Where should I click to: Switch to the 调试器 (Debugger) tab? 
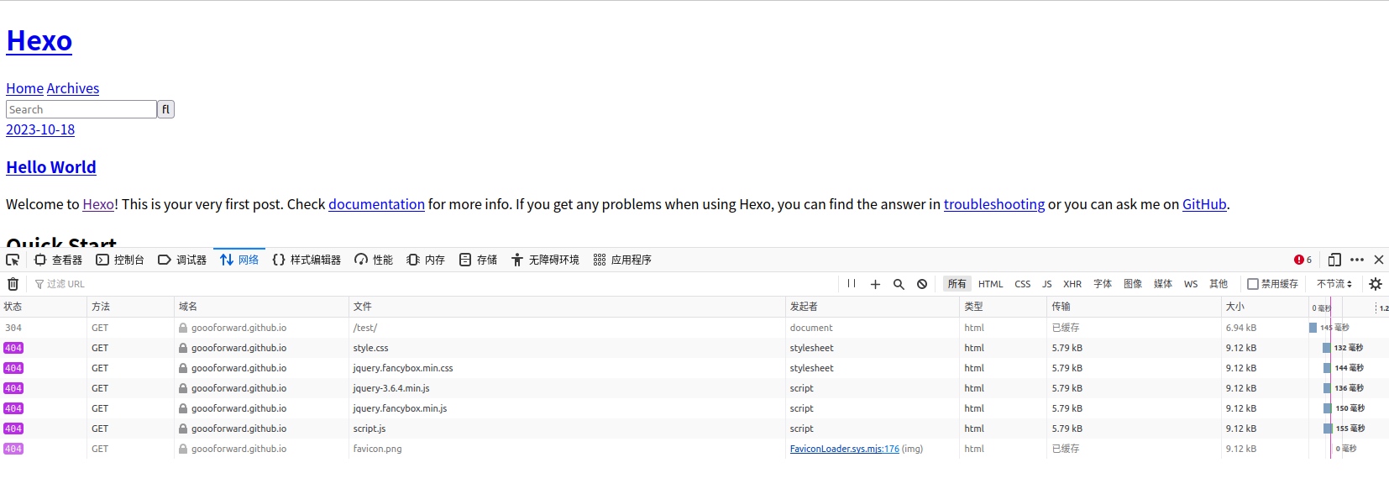(182, 260)
